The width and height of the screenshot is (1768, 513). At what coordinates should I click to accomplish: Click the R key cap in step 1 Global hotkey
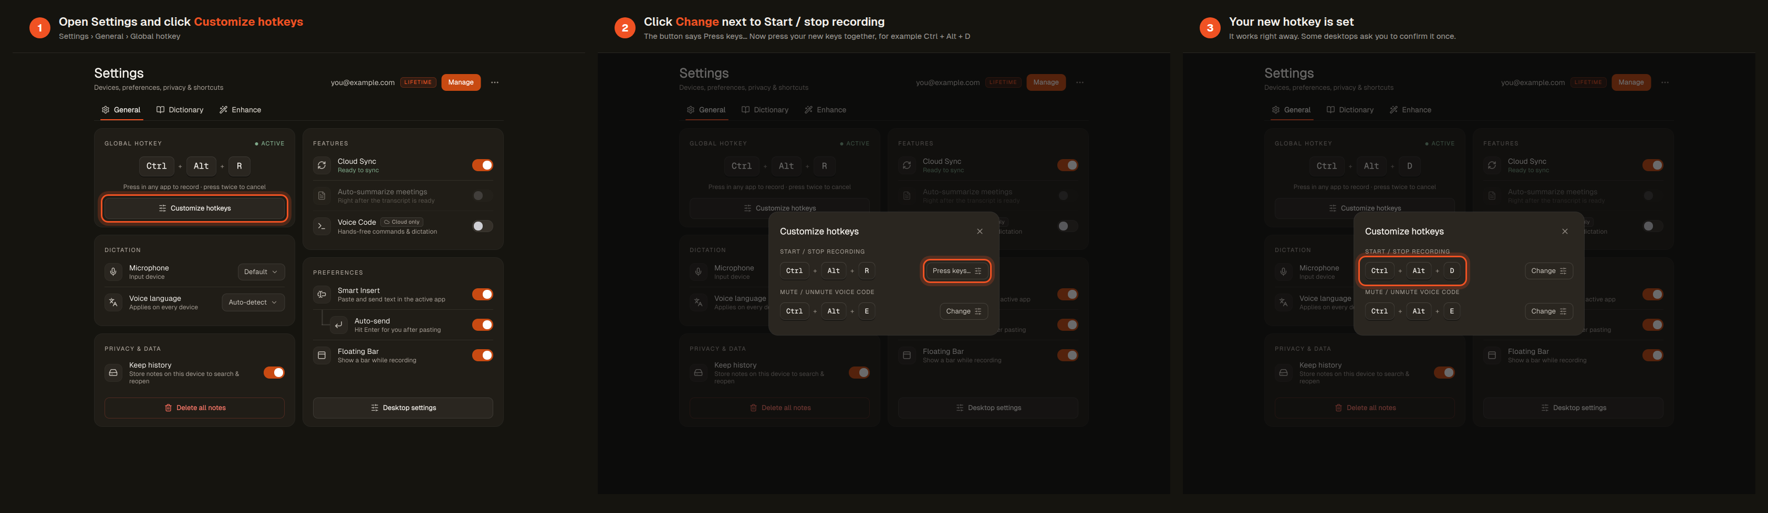[239, 166]
